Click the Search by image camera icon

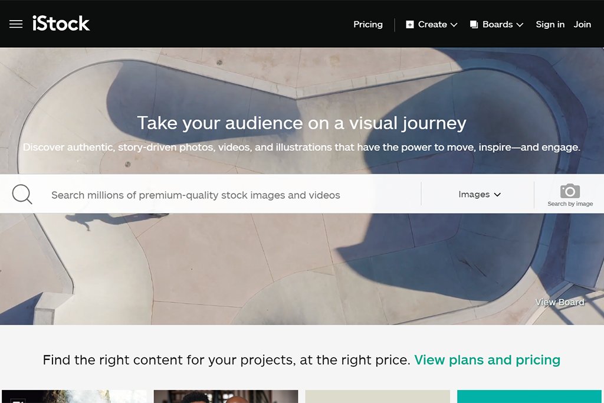tap(570, 191)
